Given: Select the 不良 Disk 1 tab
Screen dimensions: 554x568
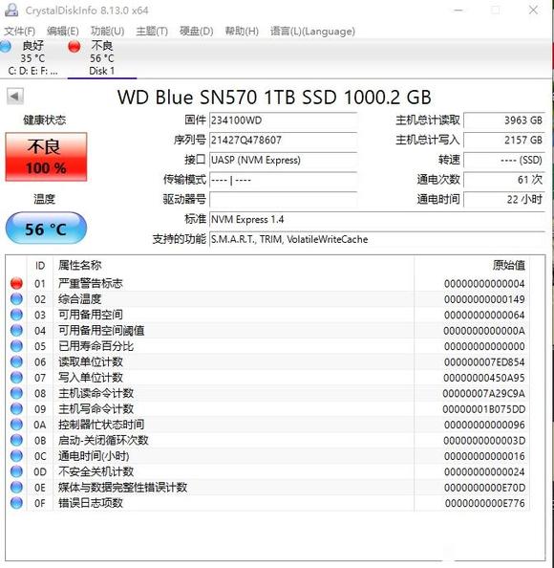Looking at the screenshot, I should [x=101, y=58].
